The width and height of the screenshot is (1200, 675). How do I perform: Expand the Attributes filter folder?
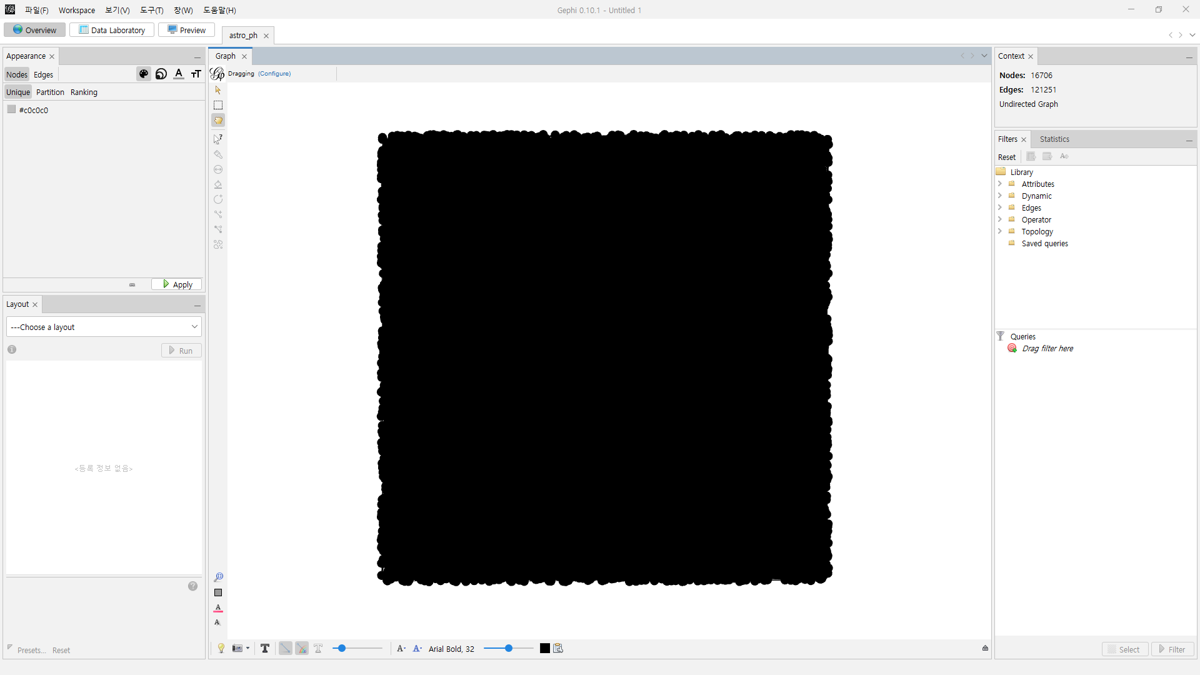click(x=1000, y=184)
